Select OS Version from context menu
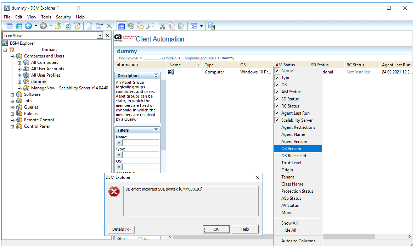The height and width of the screenshot is (248, 416). 291,149
